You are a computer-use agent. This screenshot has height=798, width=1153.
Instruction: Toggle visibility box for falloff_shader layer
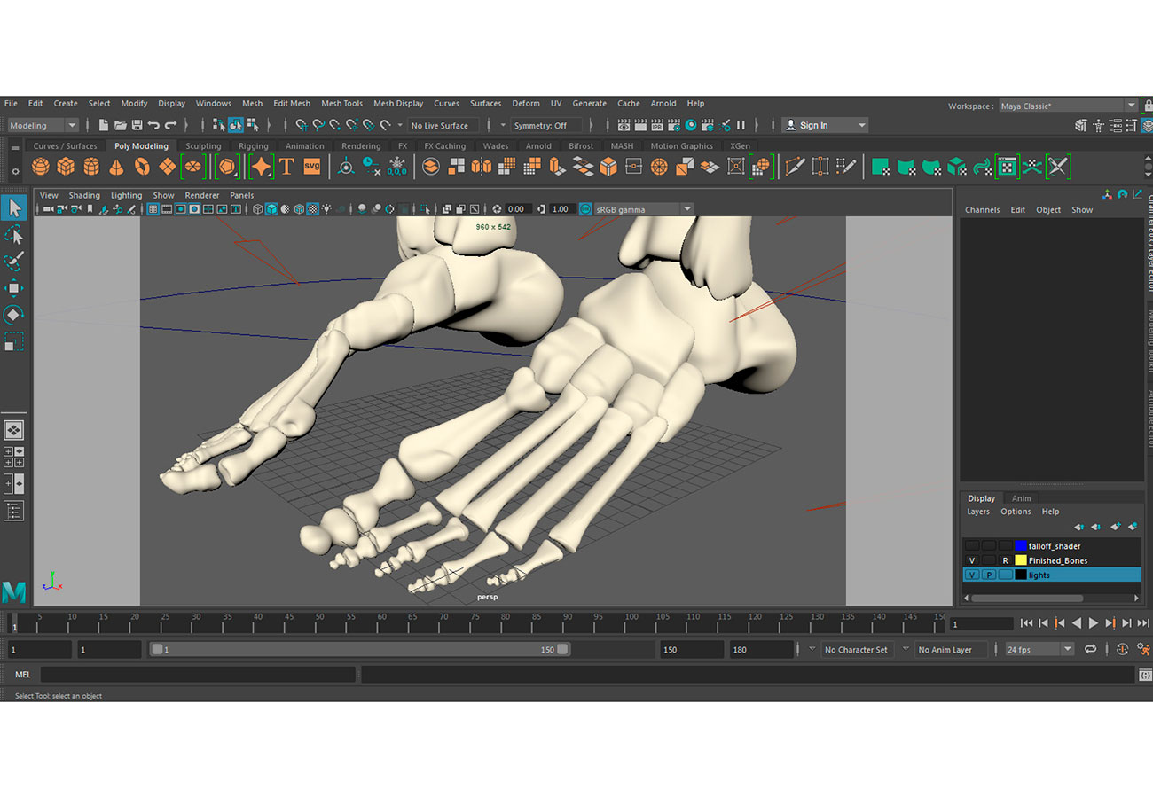pos(972,546)
